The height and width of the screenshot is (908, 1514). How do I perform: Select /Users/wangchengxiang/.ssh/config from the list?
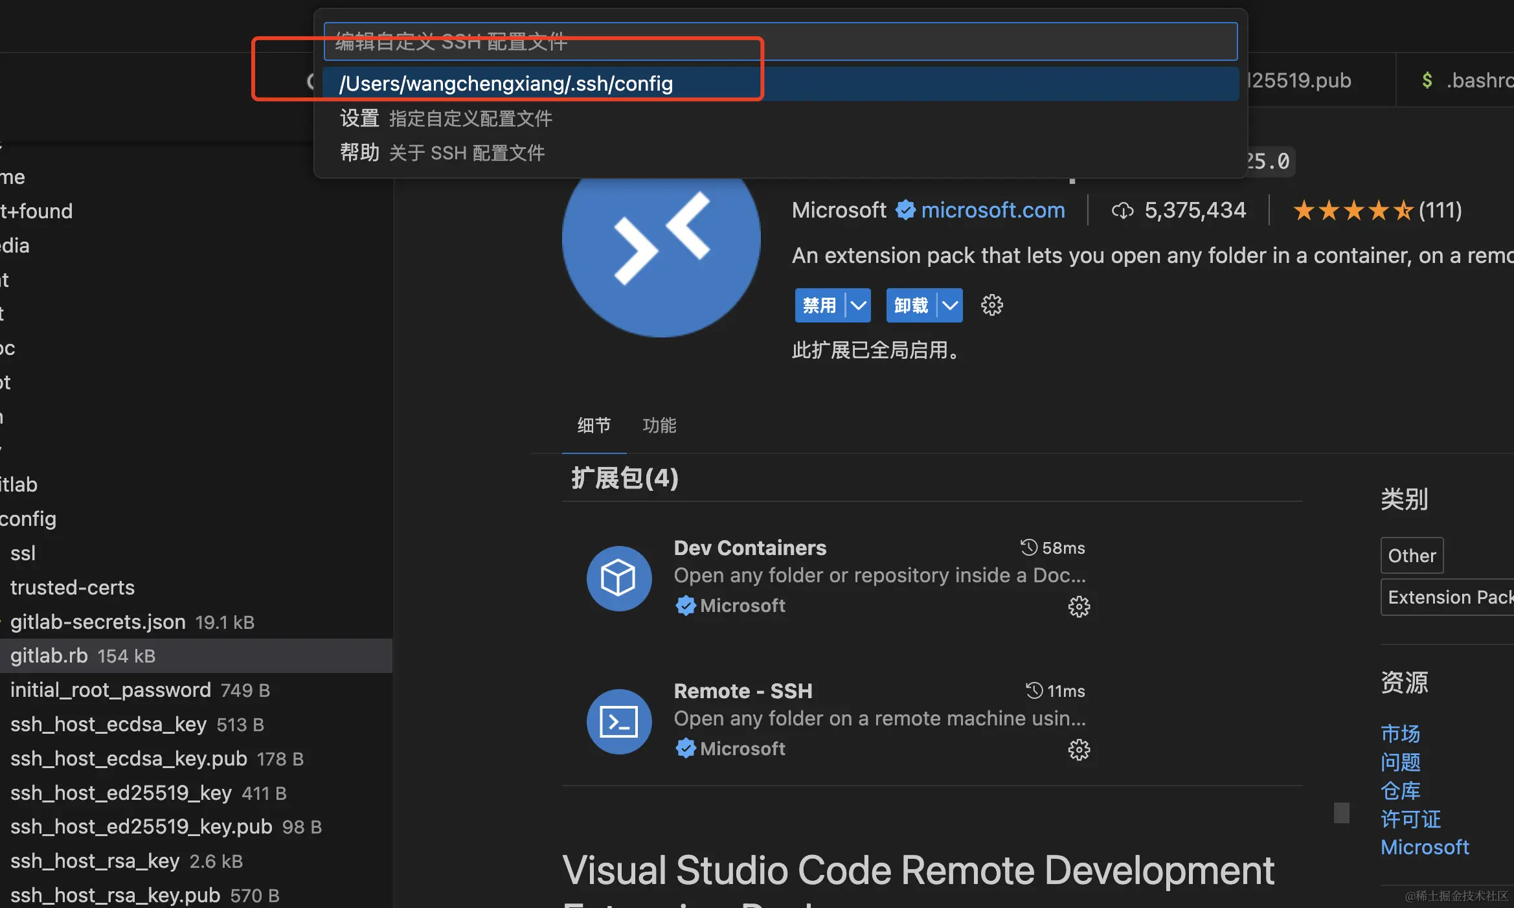click(506, 84)
